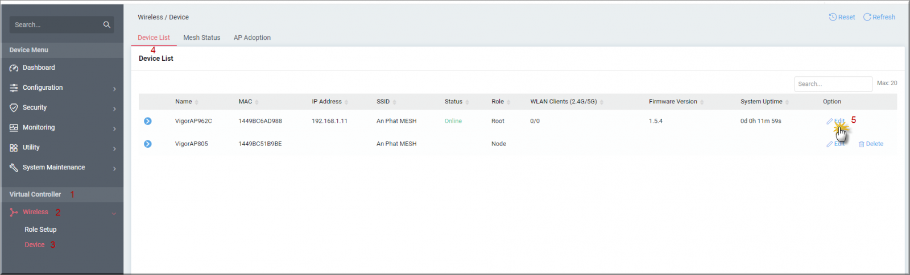Screen dimensions: 910x275
Task: Delete the VigorAP805 device
Action: coord(871,144)
